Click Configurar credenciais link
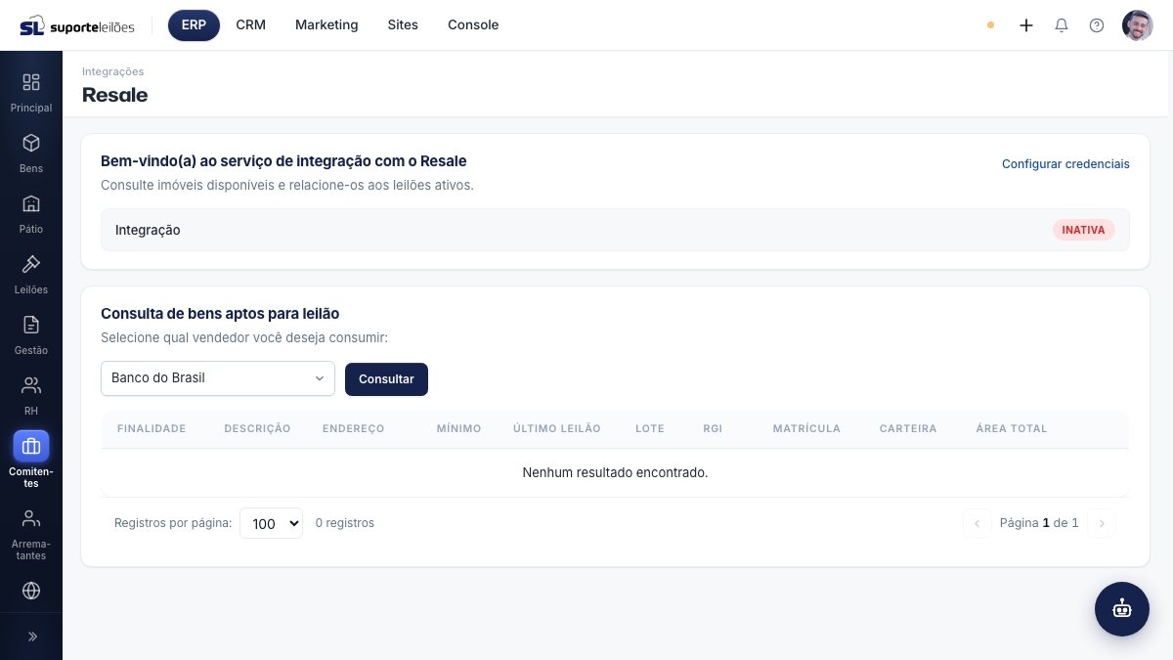 click(x=1065, y=164)
